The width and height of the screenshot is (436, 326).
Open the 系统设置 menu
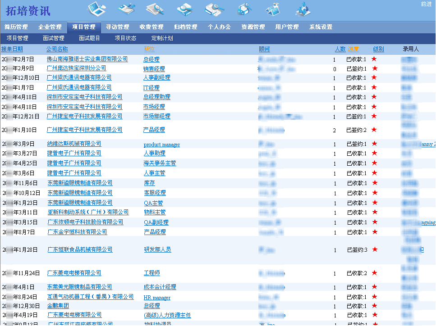[x=321, y=27]
